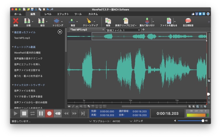Click the open folder icon in title bar
221x138 pixels.
[x=28, y=9]
